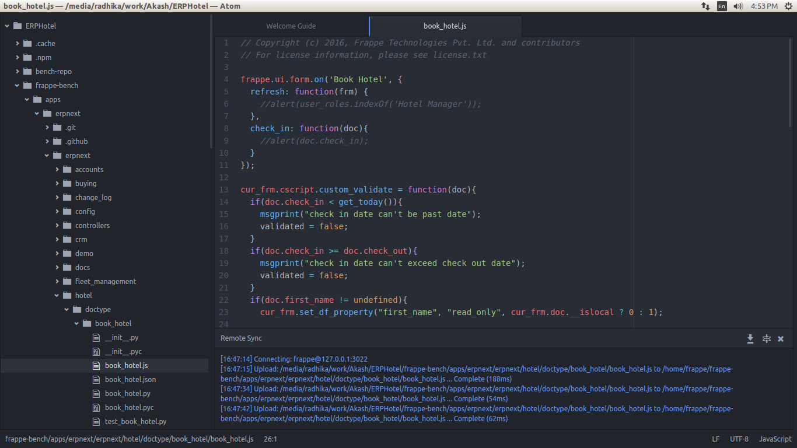The image size is (797, 448).
Task: Expand the accounts folder
Action: pos(57,169)
